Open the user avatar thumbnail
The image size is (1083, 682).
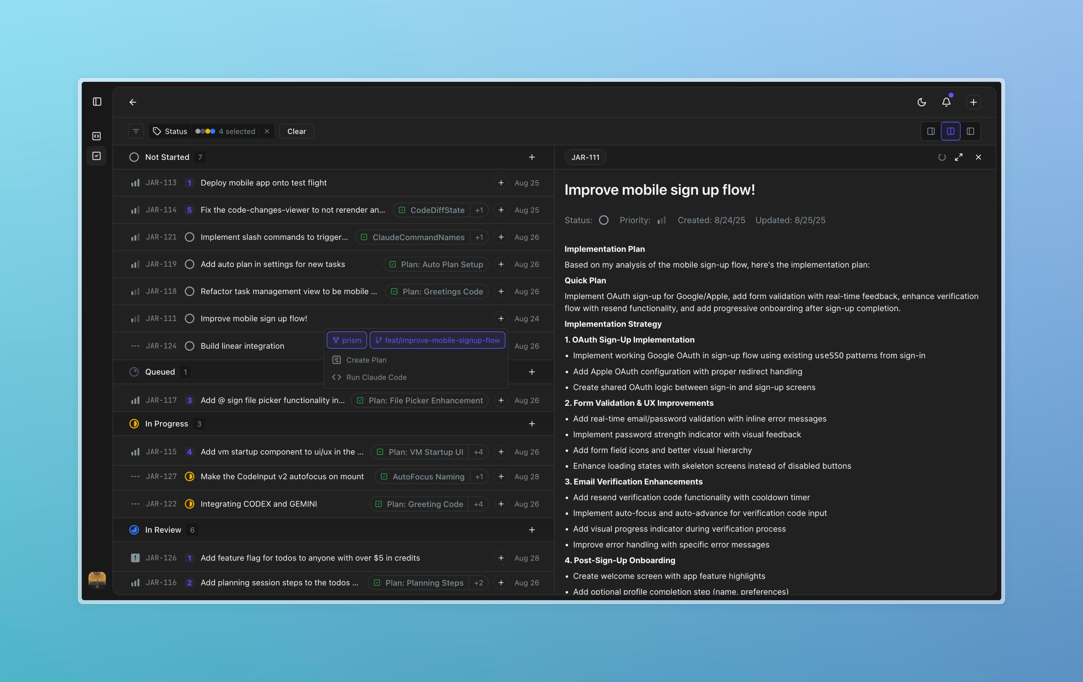pyautogui.click(x=97, y=579)
